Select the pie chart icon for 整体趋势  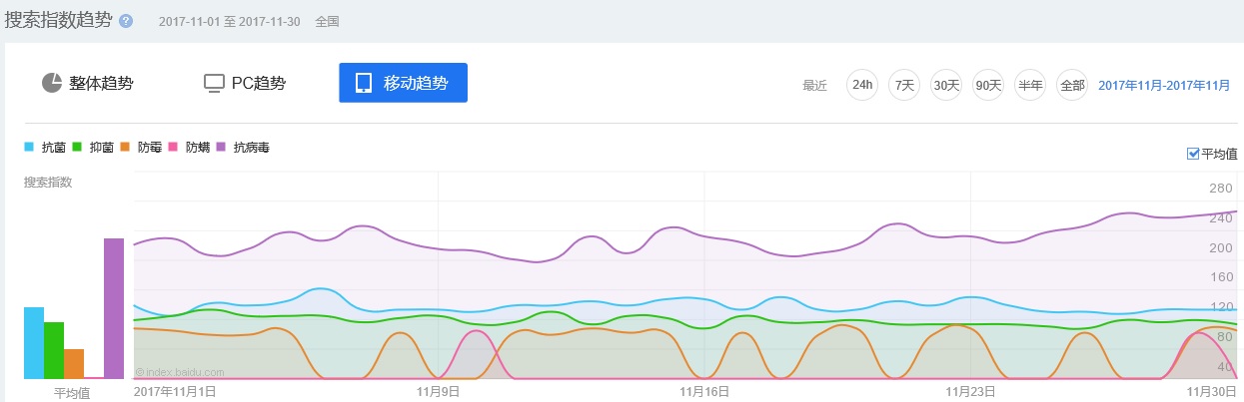52,83
